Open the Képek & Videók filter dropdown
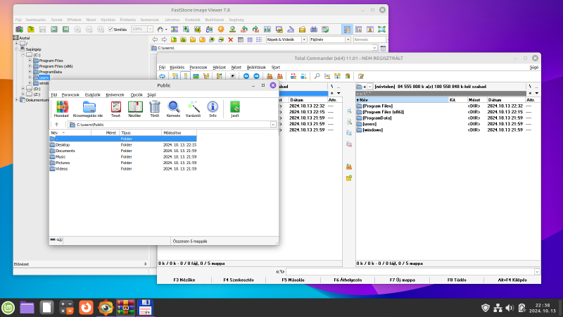Viewport: 563px width, 317px height. point(304,39)
